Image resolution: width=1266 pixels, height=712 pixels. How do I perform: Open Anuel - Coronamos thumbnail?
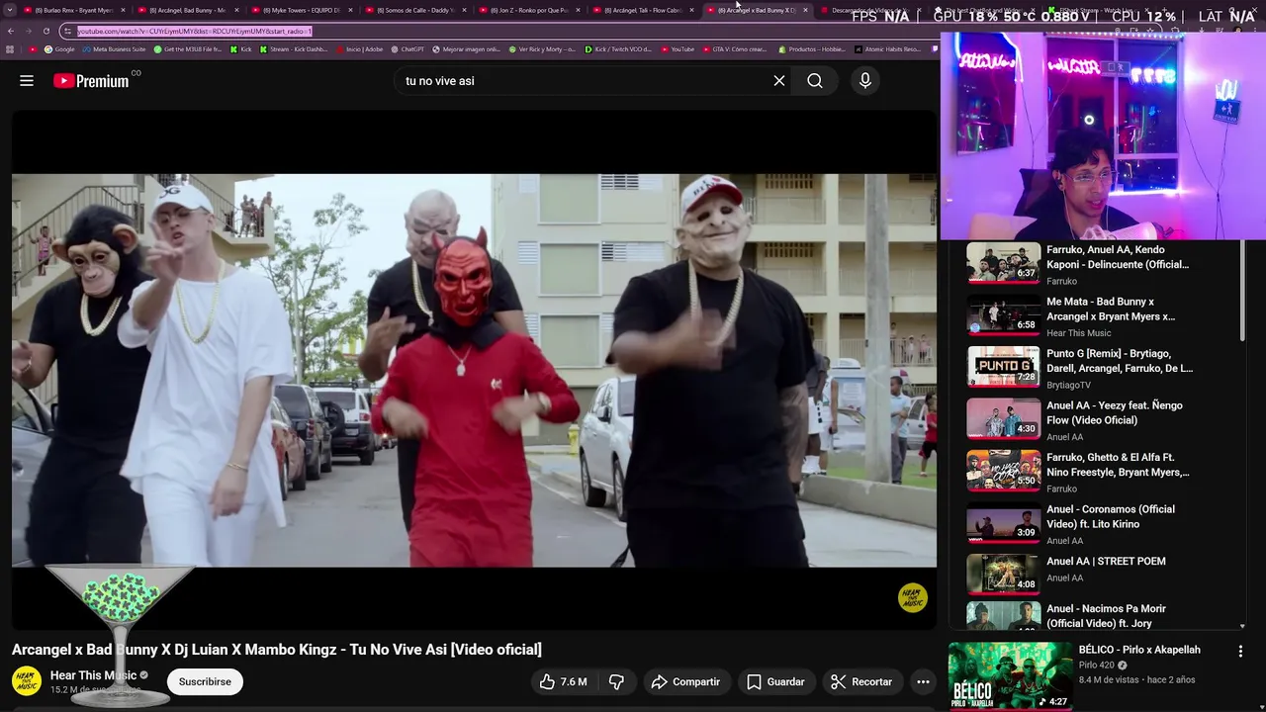click(x=1003, y=522)
